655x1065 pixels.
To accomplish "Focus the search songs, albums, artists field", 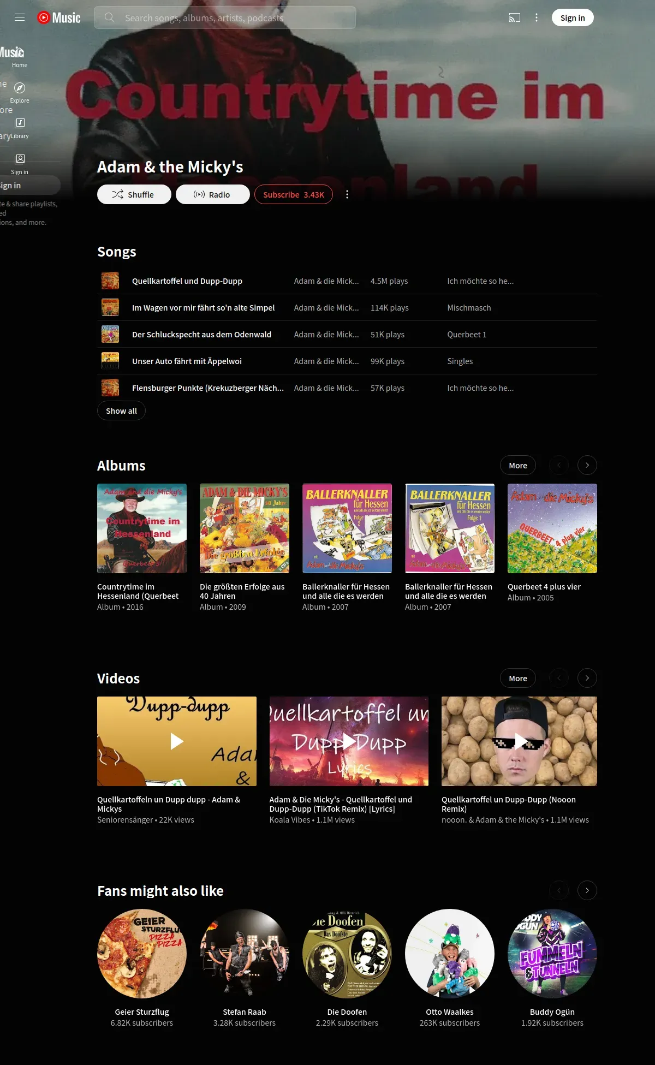I will point(225,17).
